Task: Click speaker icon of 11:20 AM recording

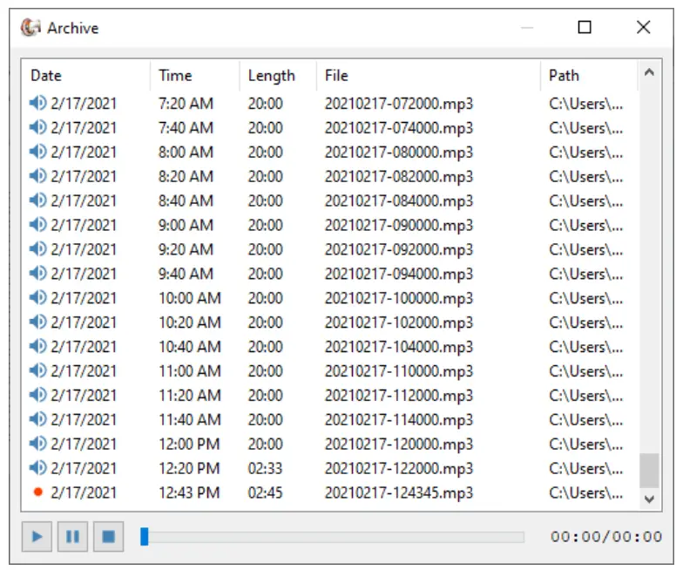Action: coord(38,395)
